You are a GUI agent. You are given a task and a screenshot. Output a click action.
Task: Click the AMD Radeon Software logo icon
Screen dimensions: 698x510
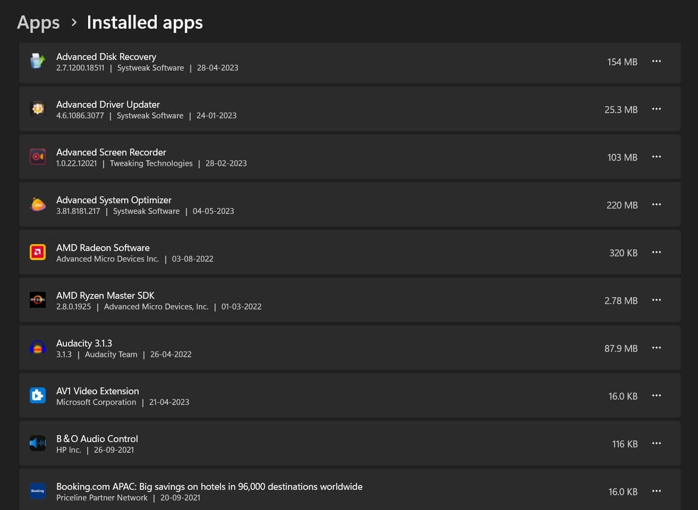tap(38, 252)
